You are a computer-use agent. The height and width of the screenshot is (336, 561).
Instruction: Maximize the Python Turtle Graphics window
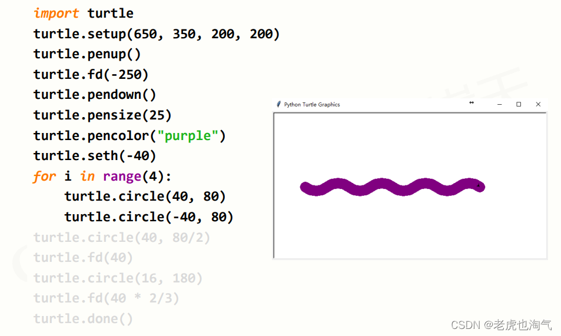[x=519, y=104]
